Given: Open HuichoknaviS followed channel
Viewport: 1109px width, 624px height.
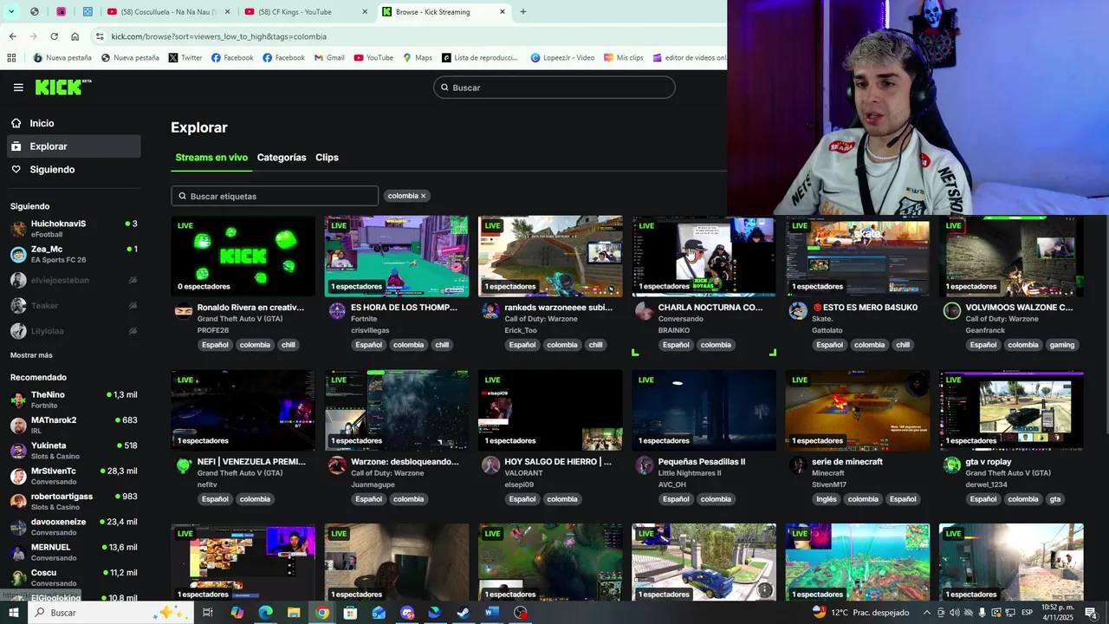Looking at the screenshot, I should pos(74,229).
